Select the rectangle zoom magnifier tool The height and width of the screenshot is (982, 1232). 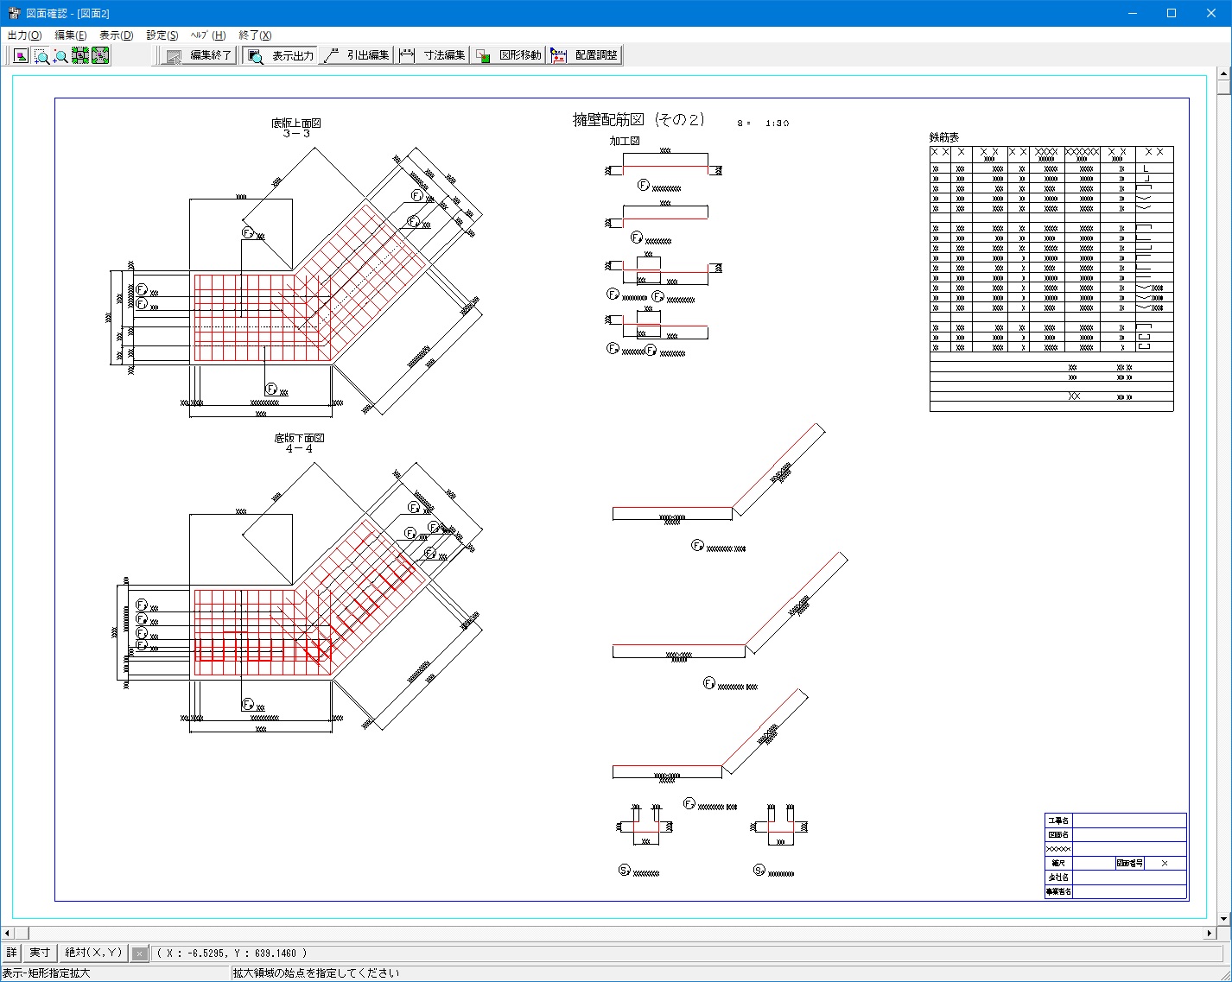tap(41, 56)
